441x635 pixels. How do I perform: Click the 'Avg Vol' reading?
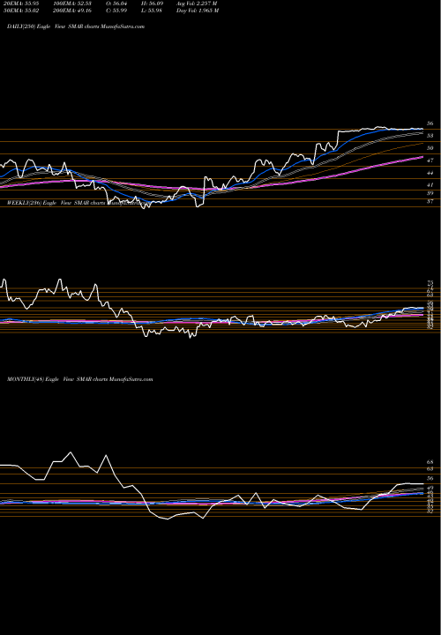[x=198, y=3]
